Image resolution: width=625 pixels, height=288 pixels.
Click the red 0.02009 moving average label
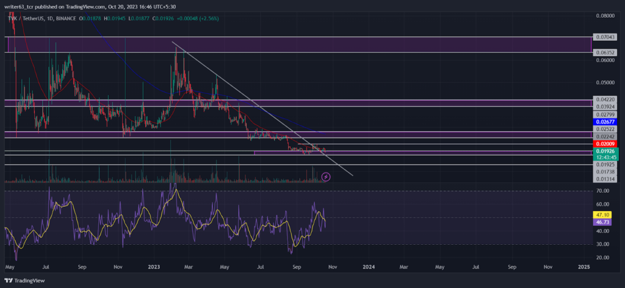pyautogui.click(x=605, y=143)
